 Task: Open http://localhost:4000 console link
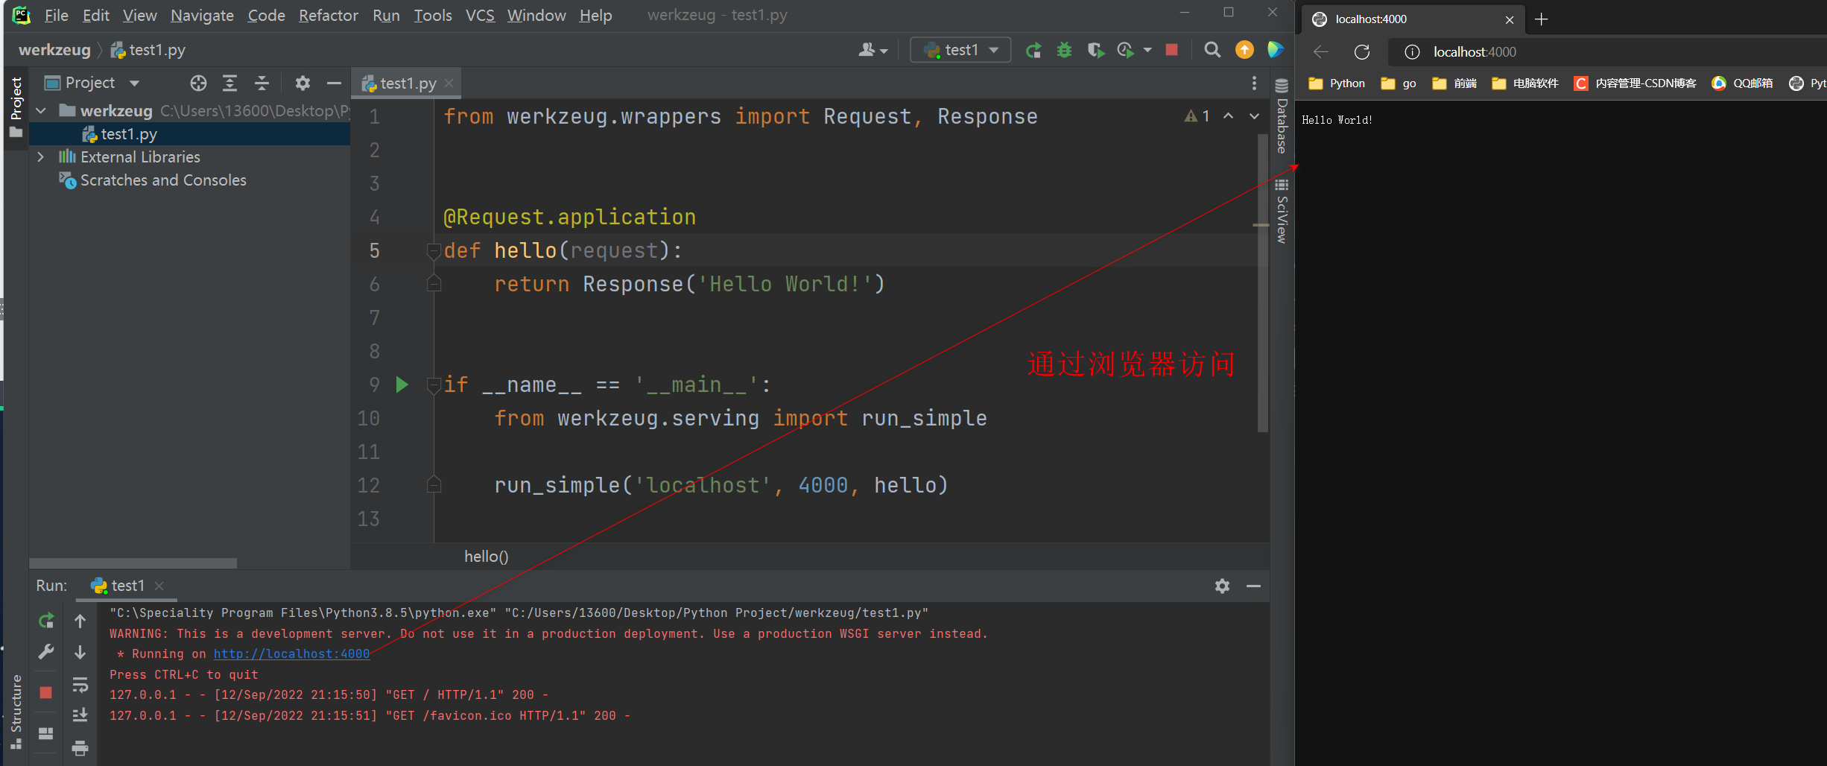tap(291, 653)
